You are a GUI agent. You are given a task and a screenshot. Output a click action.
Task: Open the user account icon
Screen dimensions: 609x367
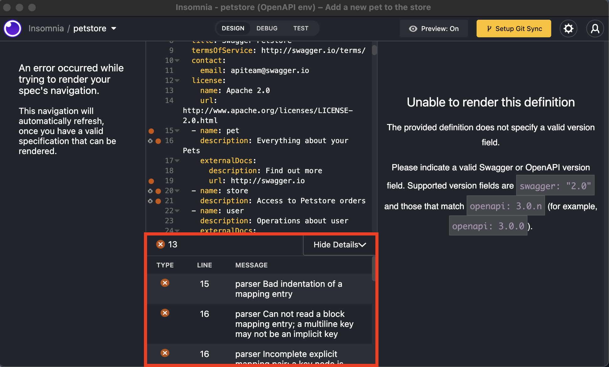point(595,28)
